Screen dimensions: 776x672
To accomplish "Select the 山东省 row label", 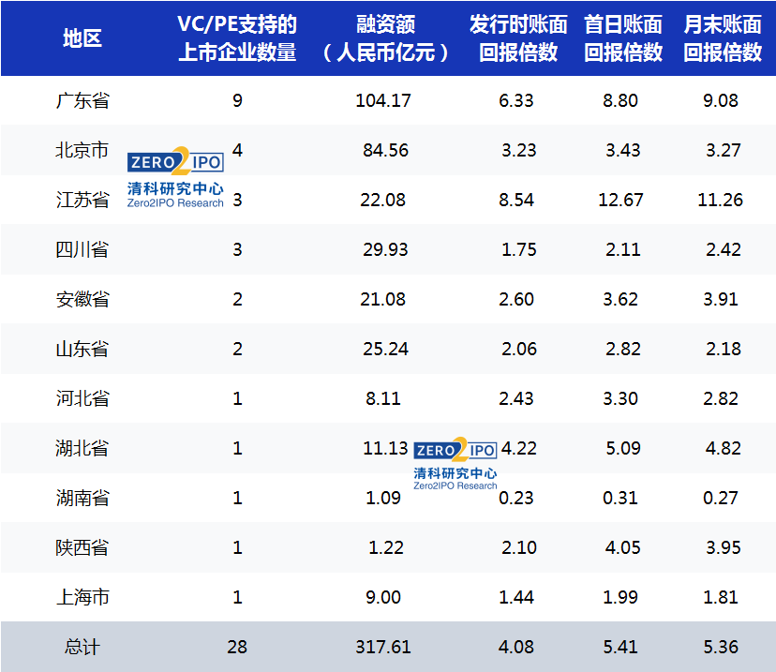I will click(x=82, y=349).
